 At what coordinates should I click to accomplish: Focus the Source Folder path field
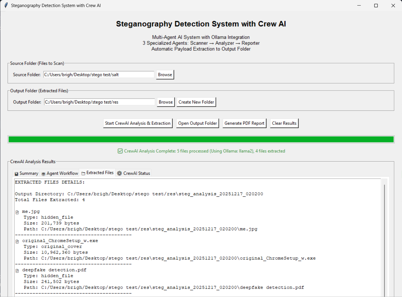tap(98, 75)
